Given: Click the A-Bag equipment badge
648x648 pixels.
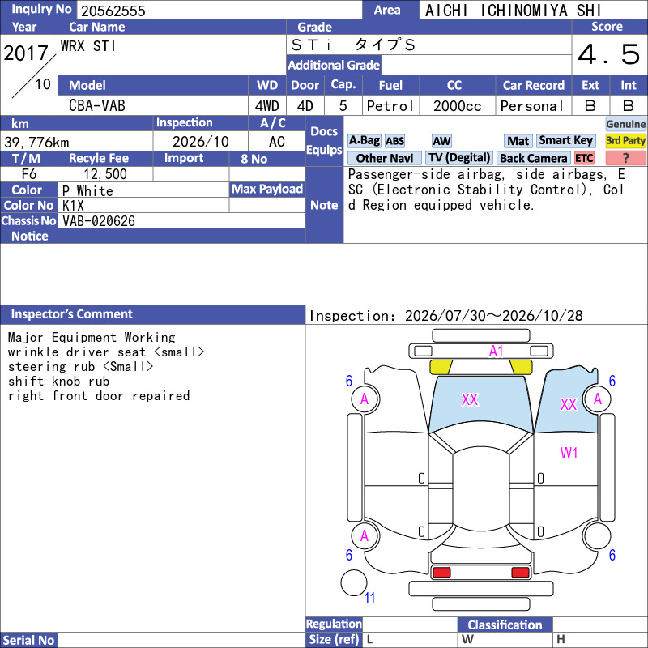Looking at the screenshot, I should (364, 141).
